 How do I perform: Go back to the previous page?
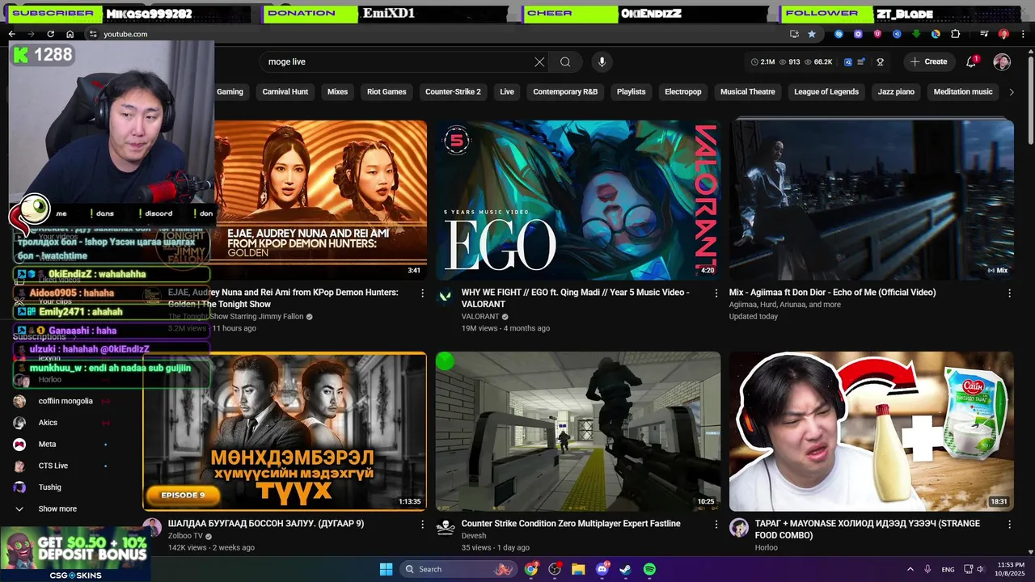tap(11, 34)
